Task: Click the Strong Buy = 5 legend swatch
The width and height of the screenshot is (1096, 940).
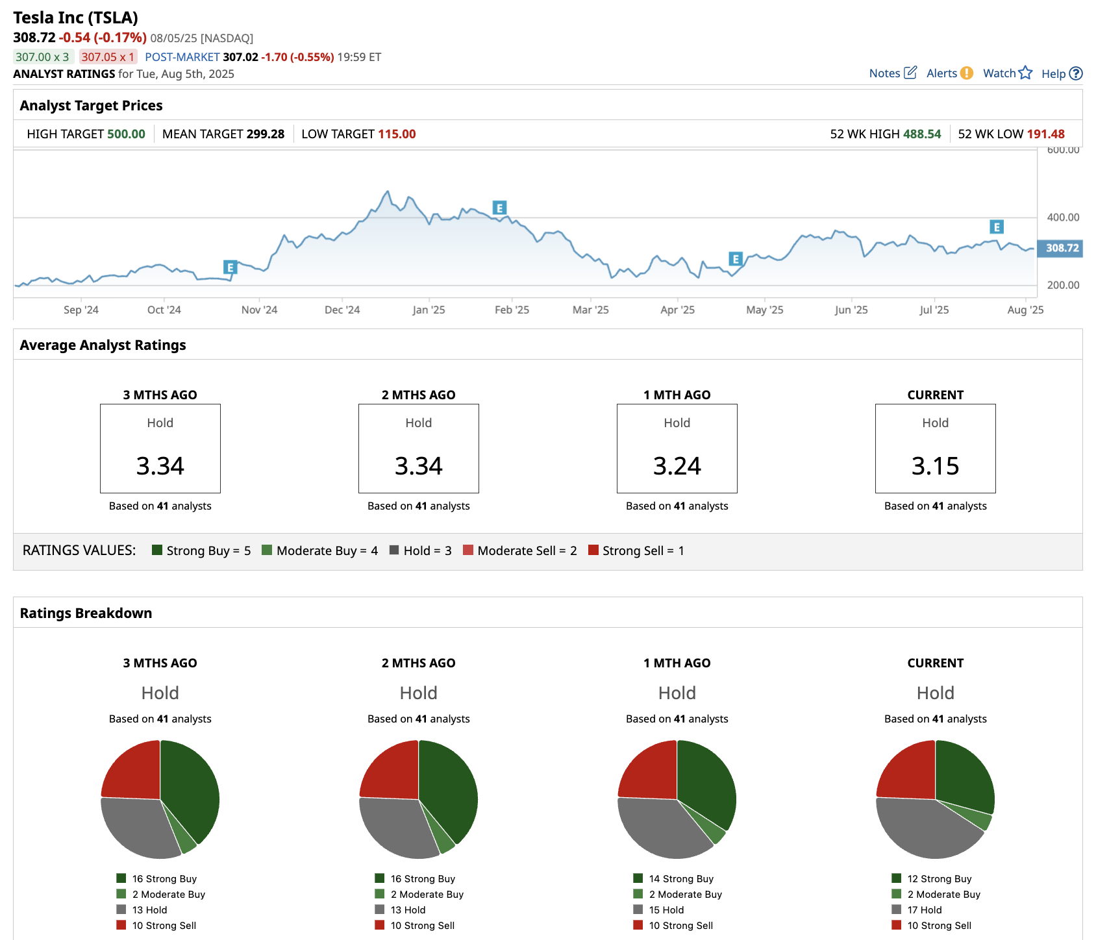Action: tap(156, 550)
